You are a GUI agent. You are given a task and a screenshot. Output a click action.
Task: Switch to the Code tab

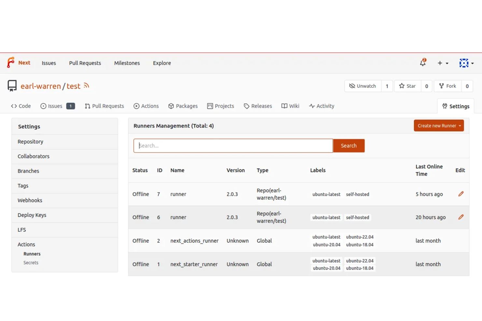point(21,106)
